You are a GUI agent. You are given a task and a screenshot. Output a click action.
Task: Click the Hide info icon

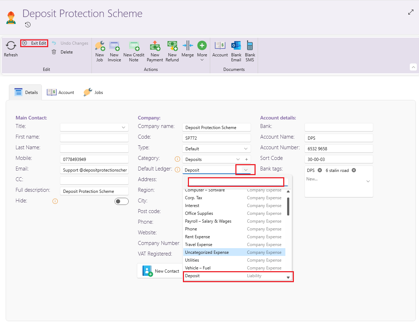click(x=55, y=201)
